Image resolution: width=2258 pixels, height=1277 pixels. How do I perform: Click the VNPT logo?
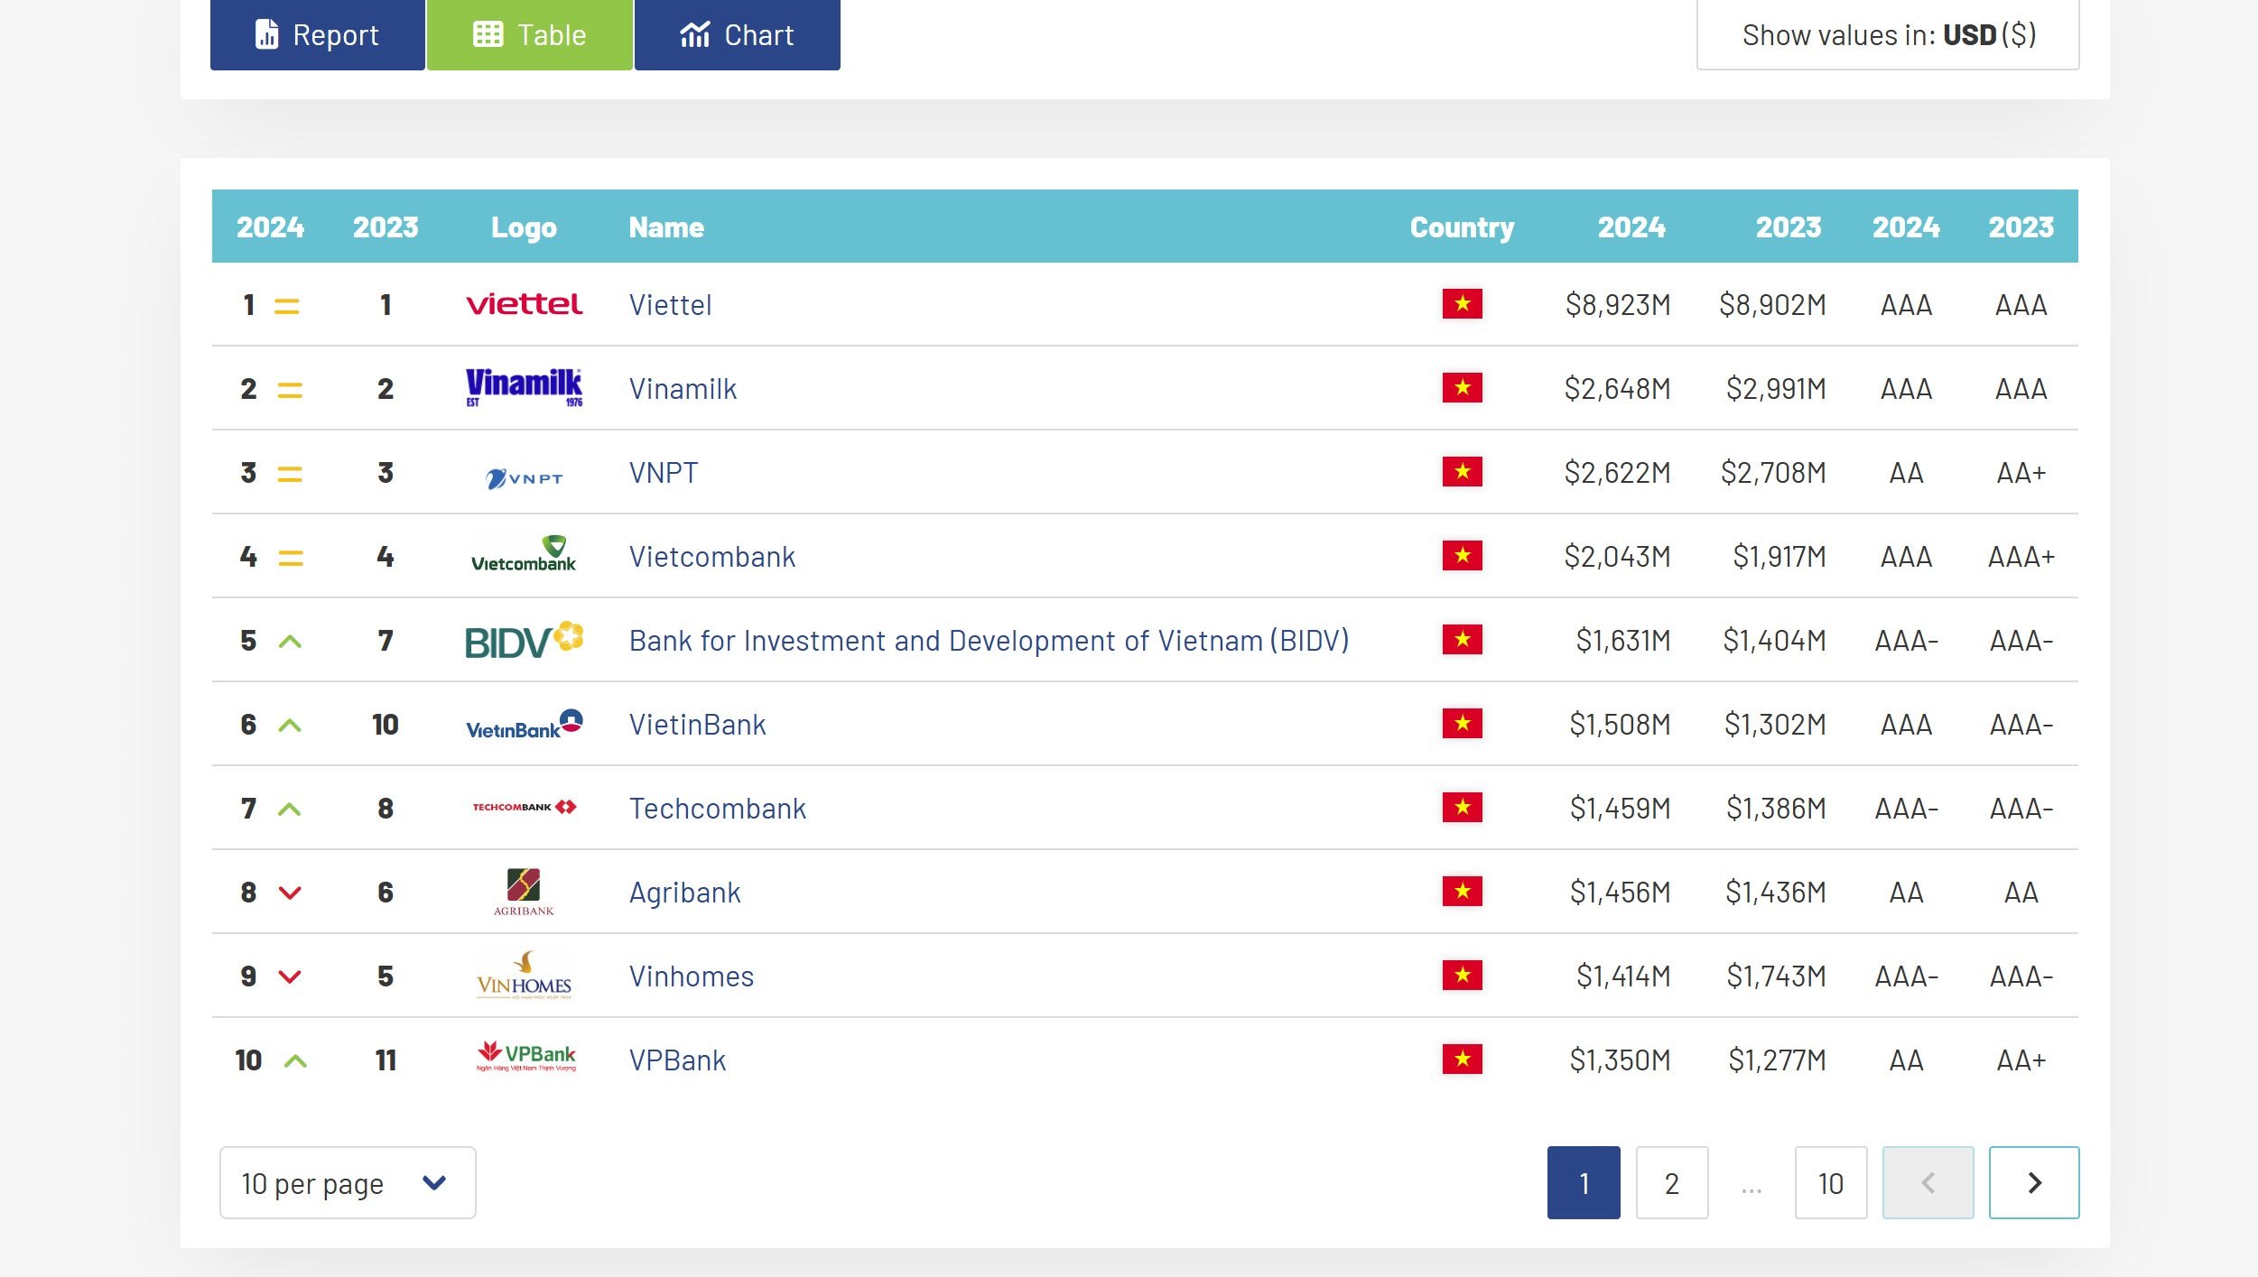click(524, 478)
